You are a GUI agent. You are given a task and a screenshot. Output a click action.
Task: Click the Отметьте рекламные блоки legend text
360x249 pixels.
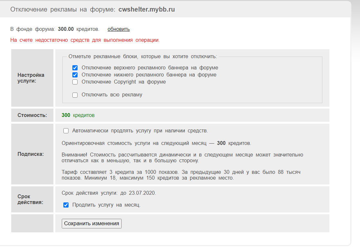click(x=143, y=57)
